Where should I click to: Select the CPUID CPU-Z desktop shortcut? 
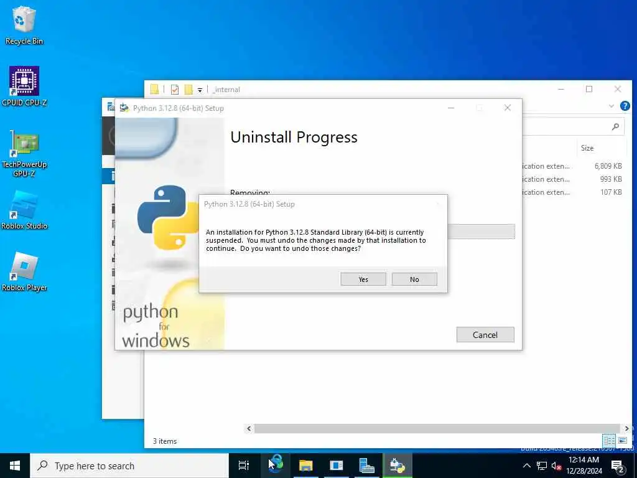[x=24, y=86]
